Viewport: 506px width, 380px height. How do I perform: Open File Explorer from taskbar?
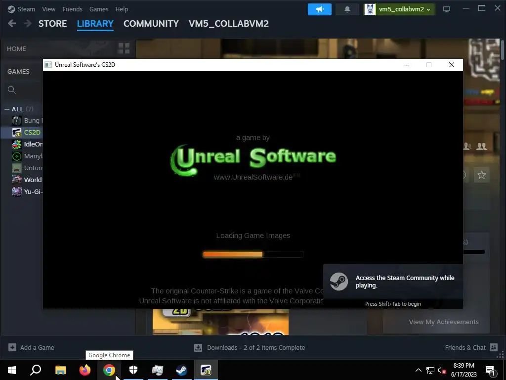click(60, 370)
